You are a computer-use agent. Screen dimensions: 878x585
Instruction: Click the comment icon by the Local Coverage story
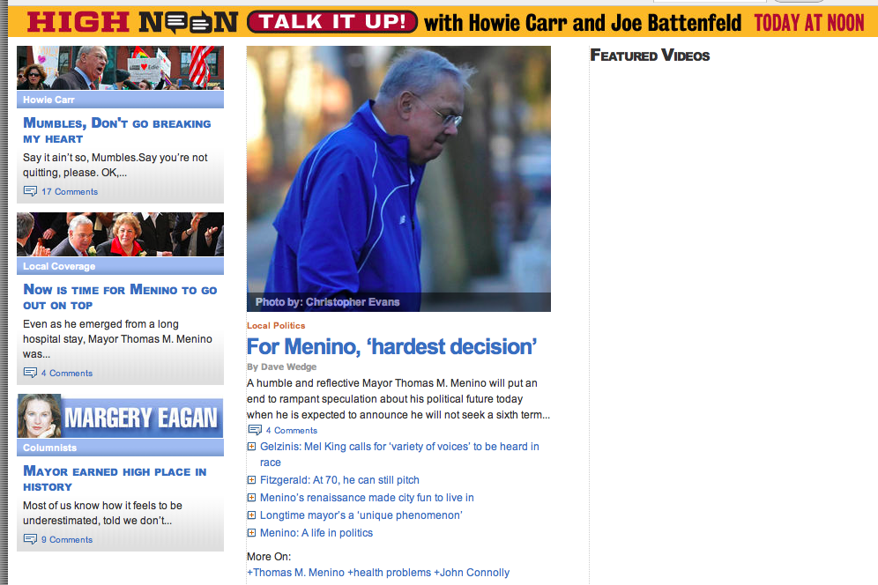click(30, 373)
